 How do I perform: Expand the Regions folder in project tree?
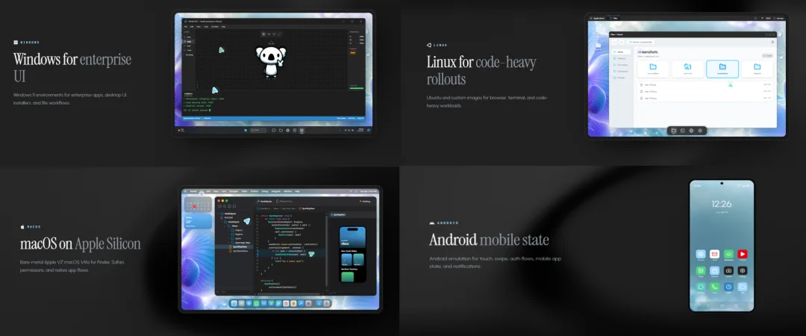228,234
